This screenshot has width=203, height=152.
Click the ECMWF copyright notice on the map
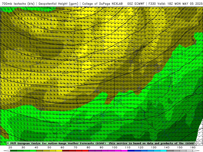pyautogui.click(x=101, y=143)
